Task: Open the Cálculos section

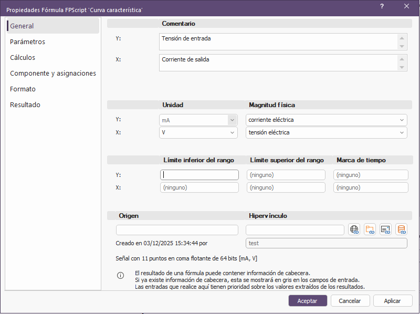Action: (x=23, y=58)
